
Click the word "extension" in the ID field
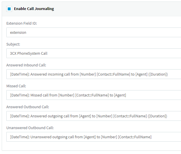tap(18, 33)
